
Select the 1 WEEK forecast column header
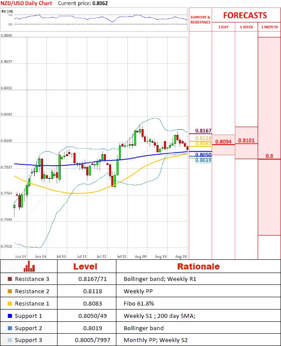[x=246, y=27]
